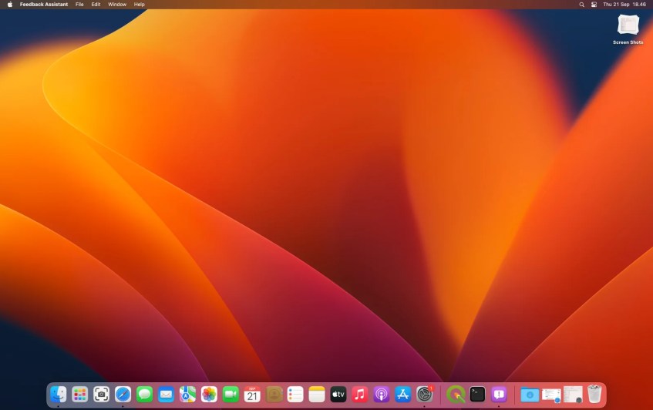Open the Feedback Assistant app menu
The width and height of the screenshot is (653, 410).
pos(44,4)
